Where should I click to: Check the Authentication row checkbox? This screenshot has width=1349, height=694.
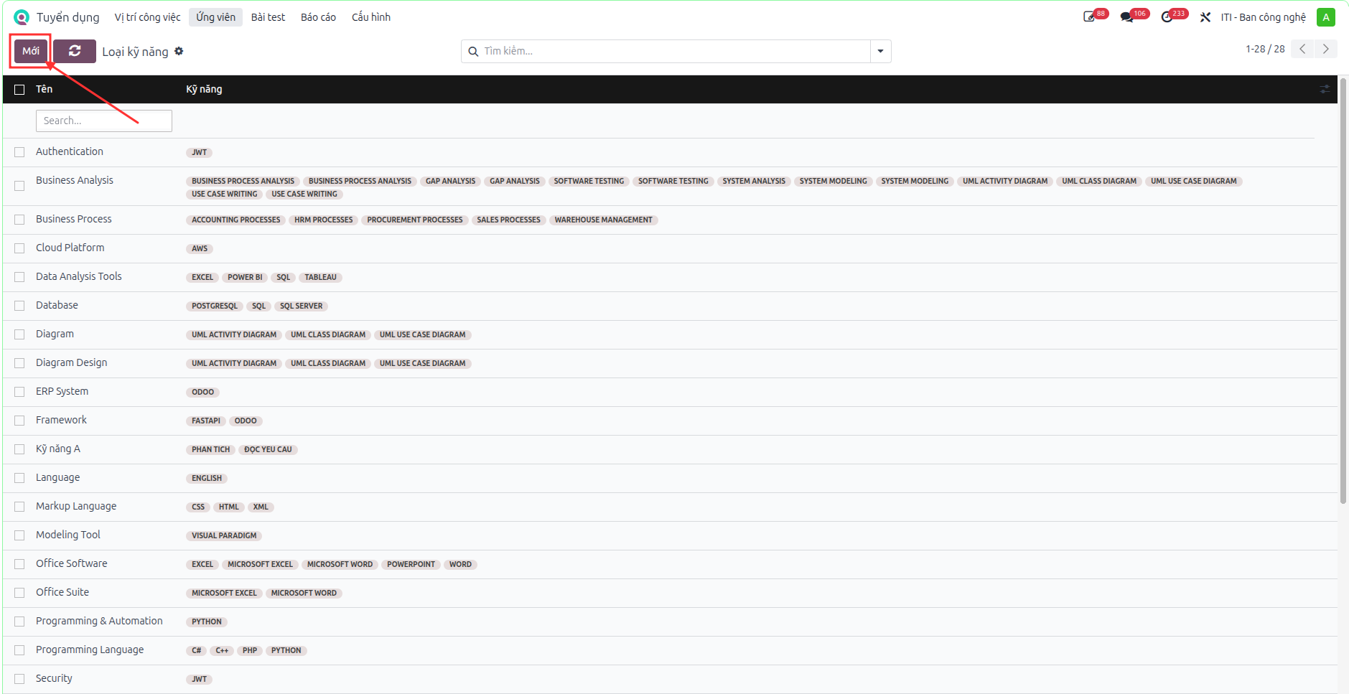click(19, 152)
